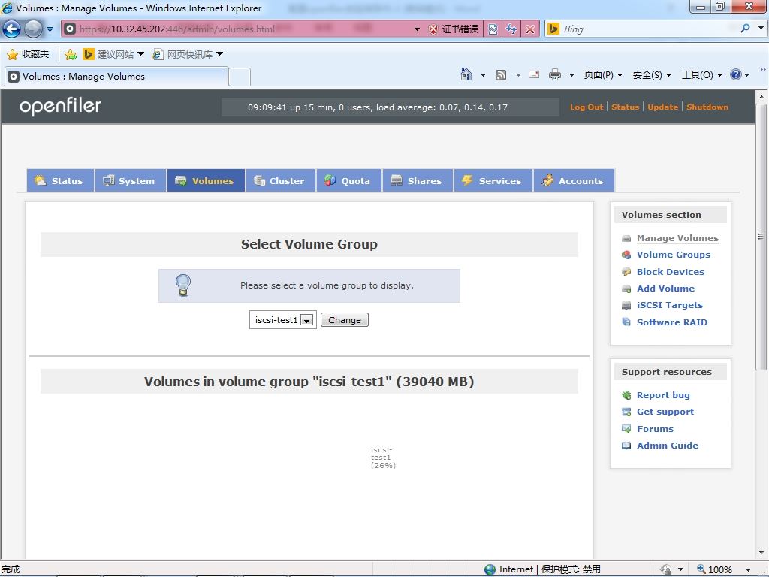The image size is (769, 577).
Task: Click the Software RAID sidebar icon
Action: 626,322
